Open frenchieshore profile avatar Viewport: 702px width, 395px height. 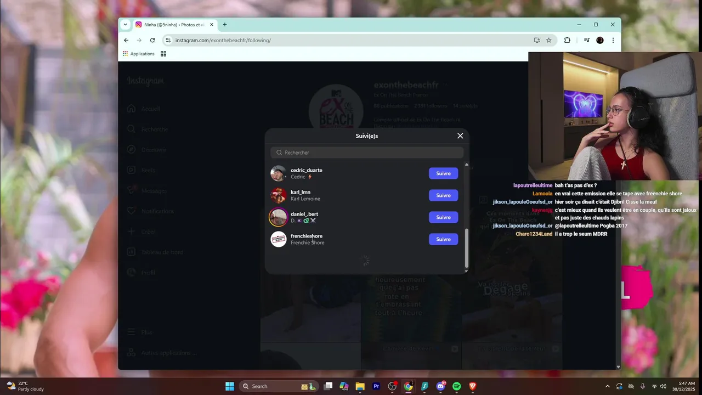278,239
